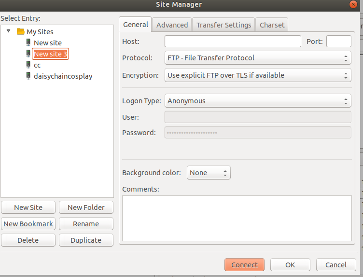Click the disabled Password field
The width and height of the screenshot is (363, 277).
click(x=258, y=133)
